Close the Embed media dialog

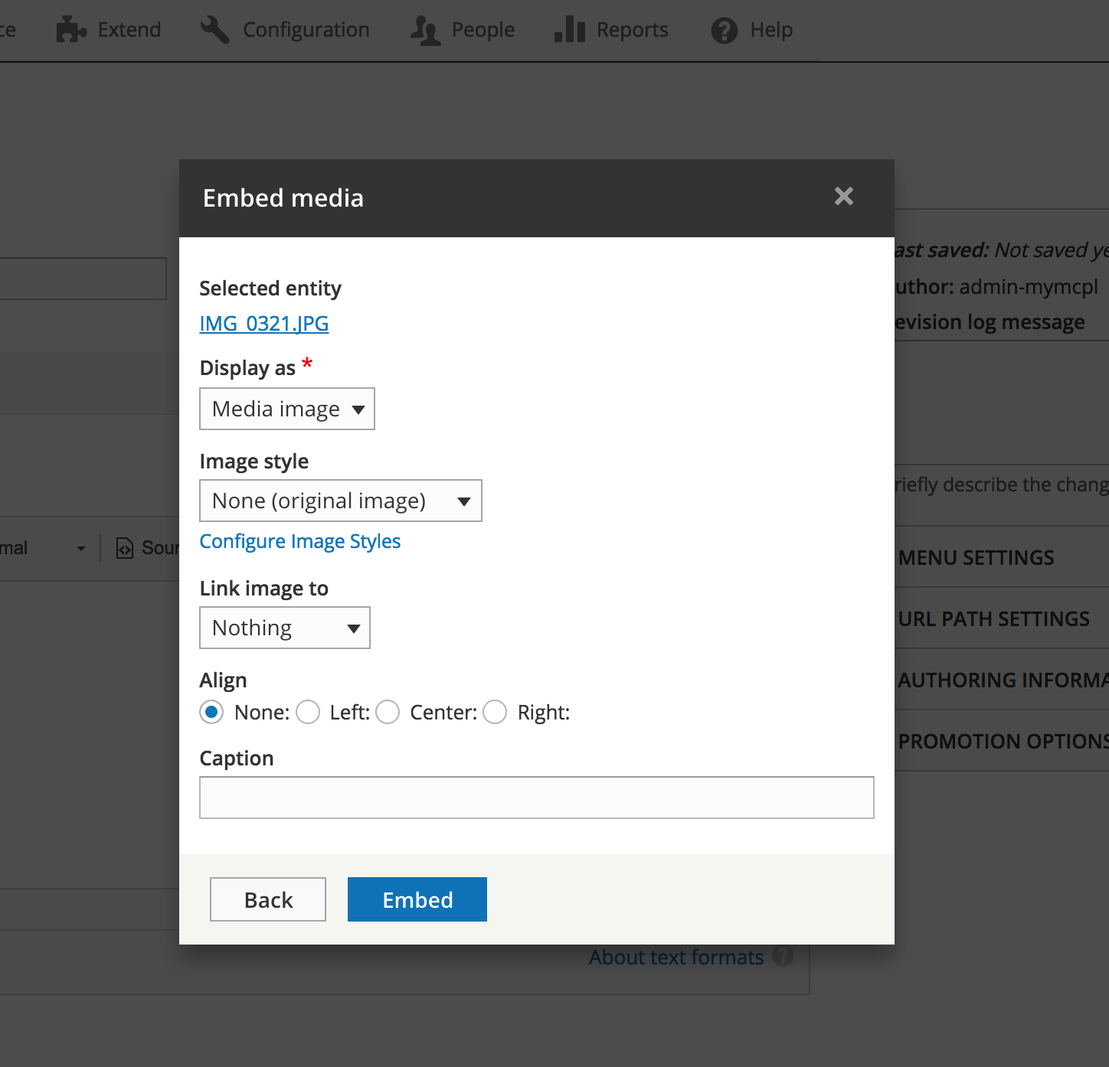tap(843, 197)
